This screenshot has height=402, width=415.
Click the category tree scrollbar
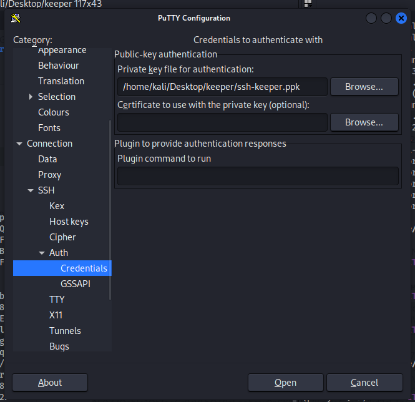click(110, 210)
